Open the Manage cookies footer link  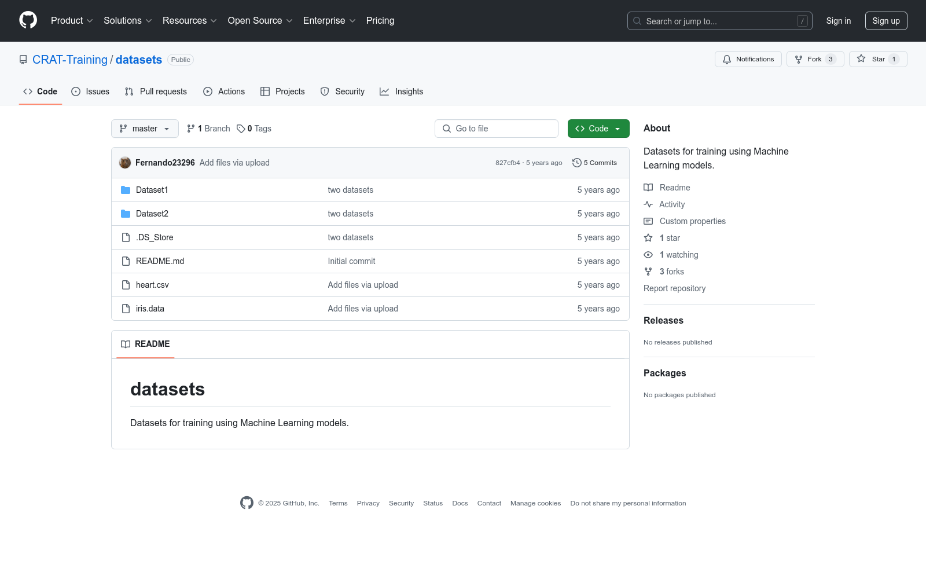click(x=535, y=503)
